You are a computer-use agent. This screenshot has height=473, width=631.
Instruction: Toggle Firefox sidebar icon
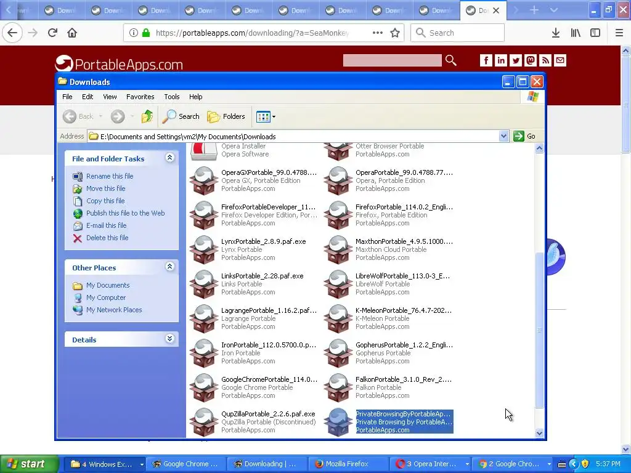[595, 33]
